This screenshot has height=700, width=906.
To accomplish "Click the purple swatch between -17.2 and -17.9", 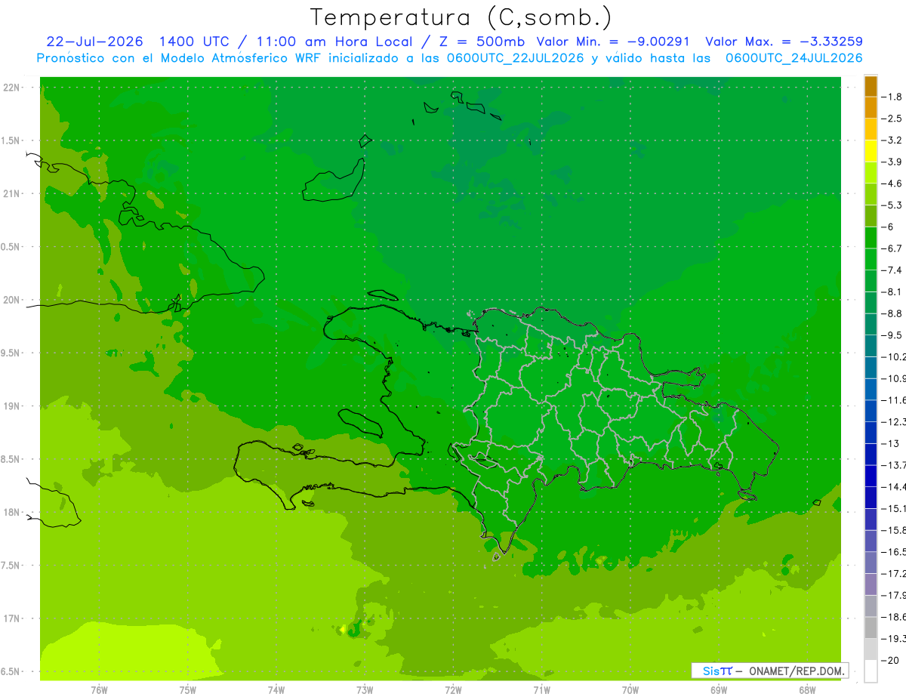I will (871, 584).
